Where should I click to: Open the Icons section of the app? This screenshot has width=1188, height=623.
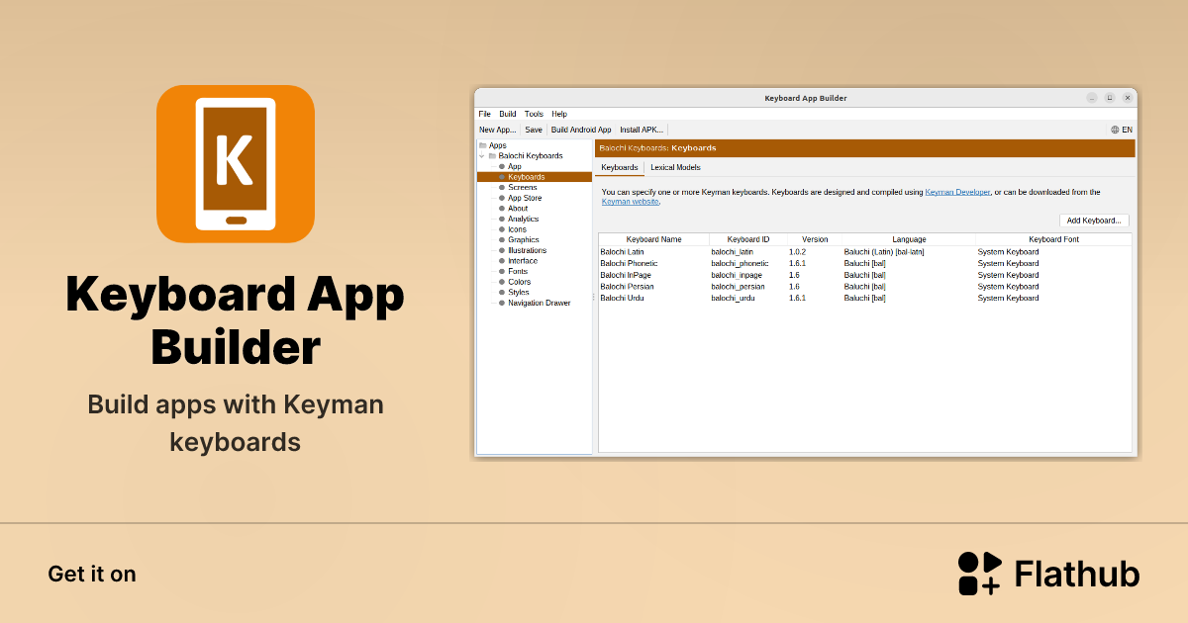(516, 228)
